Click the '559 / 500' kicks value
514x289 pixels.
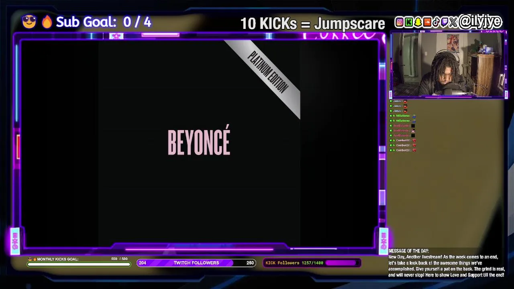(119, 259)
